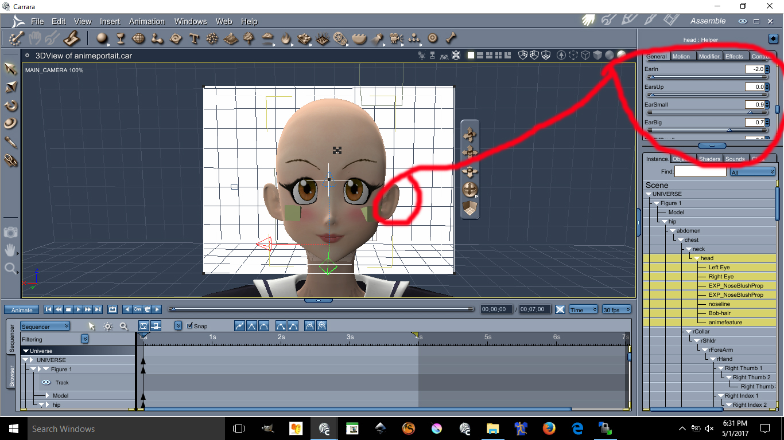Expand the Model track in the sequencer

[x=48, y=395]
